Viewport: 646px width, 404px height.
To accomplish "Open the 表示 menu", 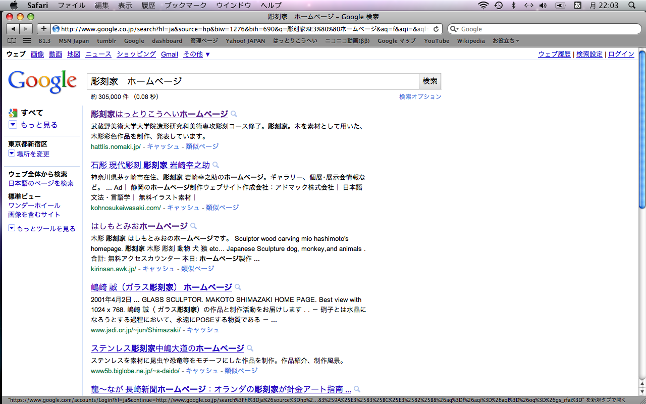I will coord(125,5).
